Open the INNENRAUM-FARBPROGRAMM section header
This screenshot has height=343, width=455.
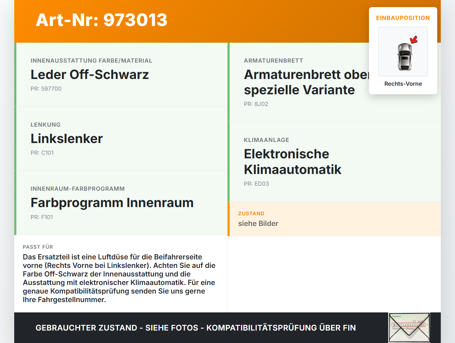point(77,189)
